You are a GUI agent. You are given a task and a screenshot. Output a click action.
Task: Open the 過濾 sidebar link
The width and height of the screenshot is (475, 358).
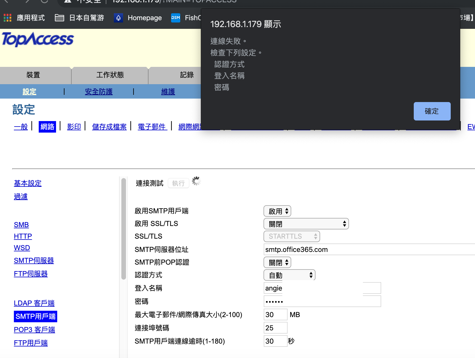point(21,197)
